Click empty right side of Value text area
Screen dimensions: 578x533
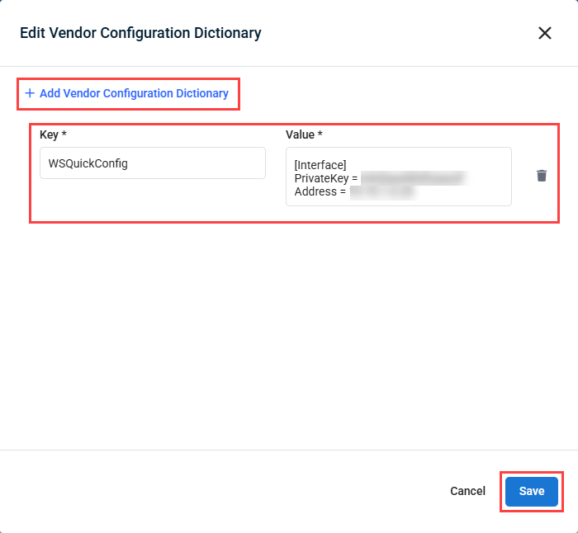coord(491,165)
